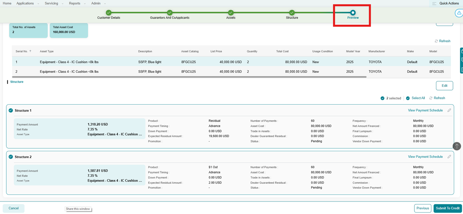Click the Submit To Credit button
Image resolution: width=463 pixels, height=214 pixels.
(447, 208)
